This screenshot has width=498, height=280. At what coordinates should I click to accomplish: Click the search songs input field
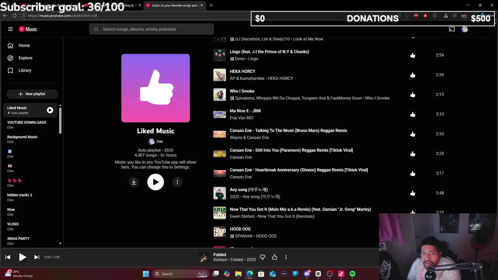pos(151,29)
